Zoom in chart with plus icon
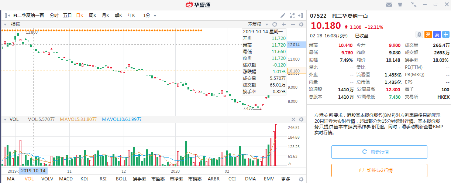451x183 pixels. click(284, 24)
